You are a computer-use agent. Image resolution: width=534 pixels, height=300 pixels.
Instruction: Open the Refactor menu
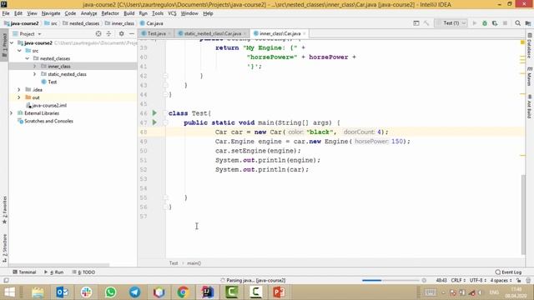pos(110,13)
